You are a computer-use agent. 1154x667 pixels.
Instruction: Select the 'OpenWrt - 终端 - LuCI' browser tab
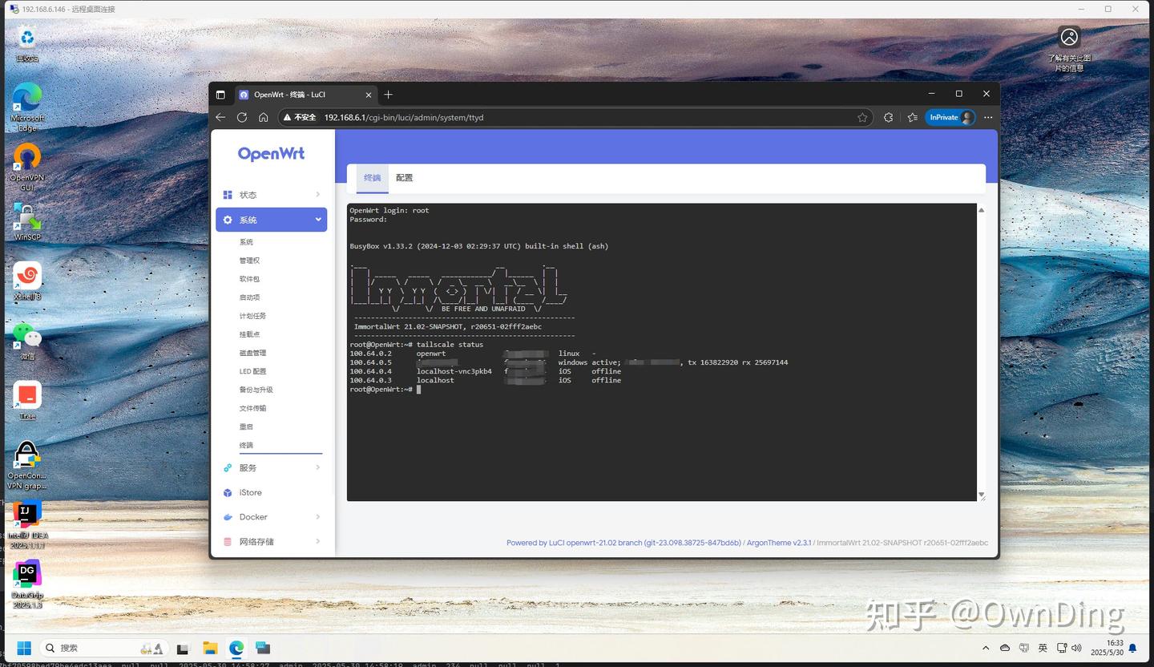[x=305, y=95]
